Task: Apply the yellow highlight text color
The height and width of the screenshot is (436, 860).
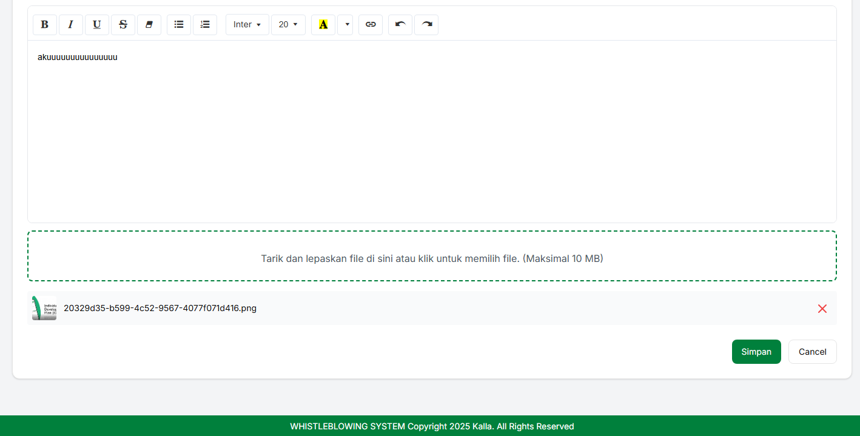Action: pos(323,25)
